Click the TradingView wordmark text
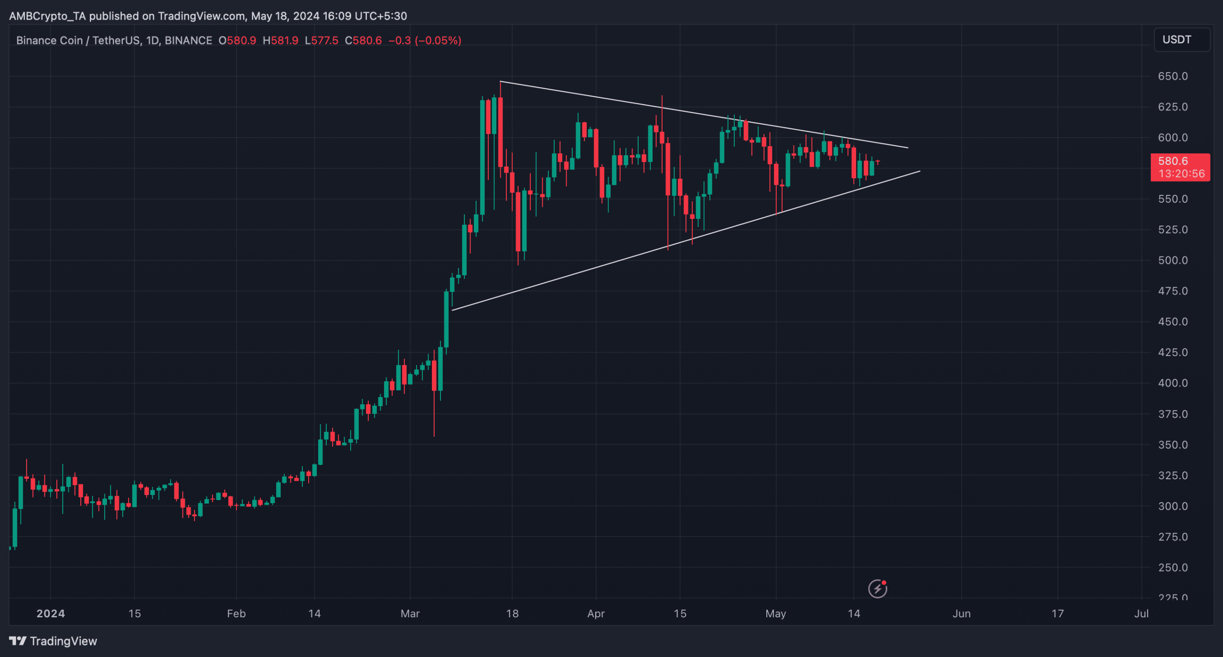1223x657 pixels. [64, 641]
